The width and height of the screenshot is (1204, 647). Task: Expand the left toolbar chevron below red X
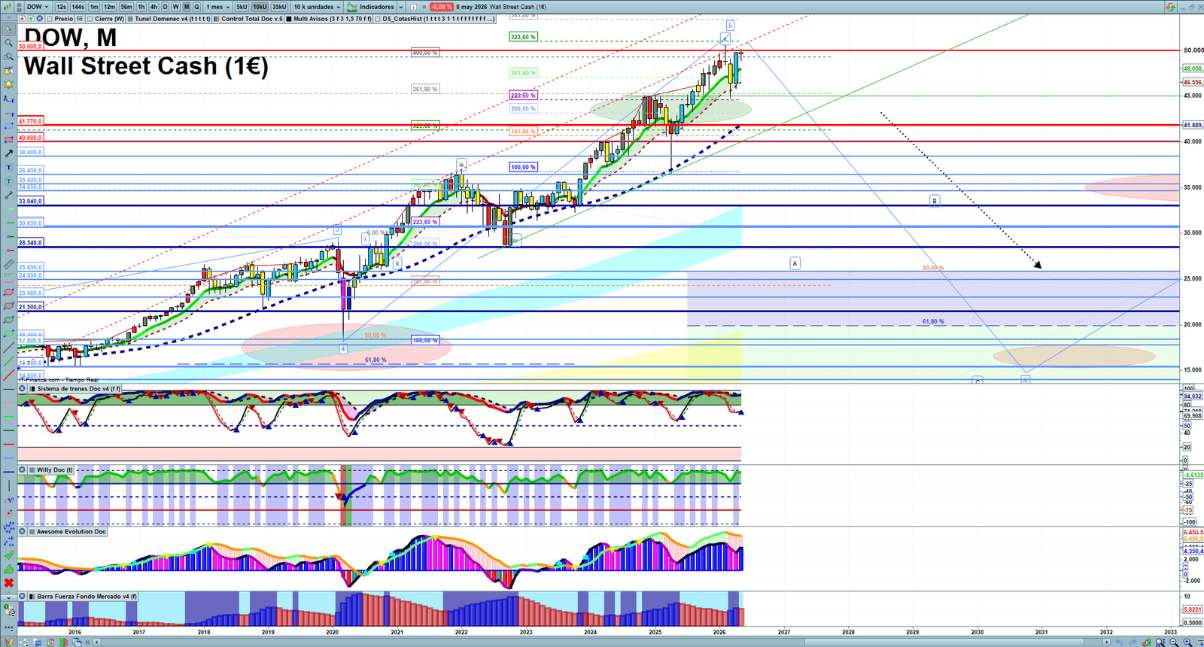point(9,598)
